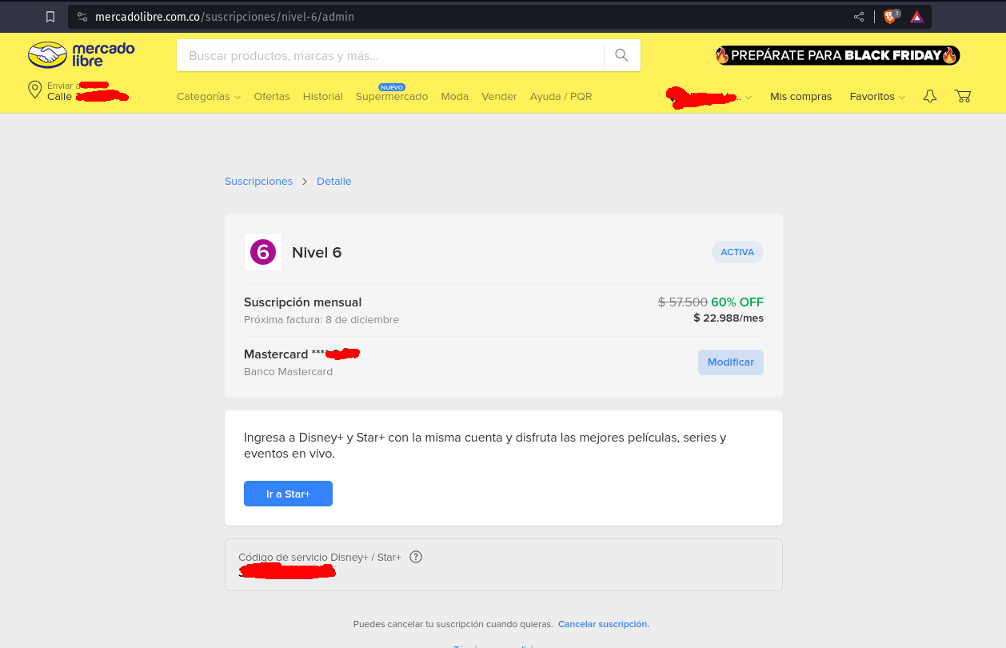Image resolution: width=1006 pixels, height=648 pixels.
Task: Go to Mis compras
Action: (800, 96)
